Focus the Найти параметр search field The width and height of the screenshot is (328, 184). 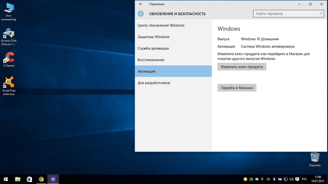(x=285, y=14)
